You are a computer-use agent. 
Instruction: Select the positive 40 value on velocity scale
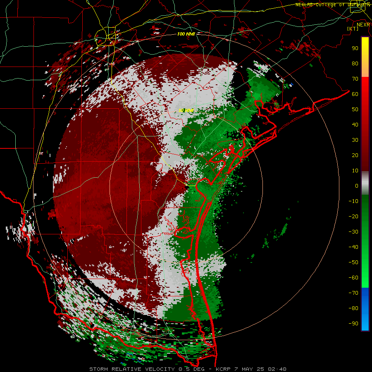(x=355, y=124)
